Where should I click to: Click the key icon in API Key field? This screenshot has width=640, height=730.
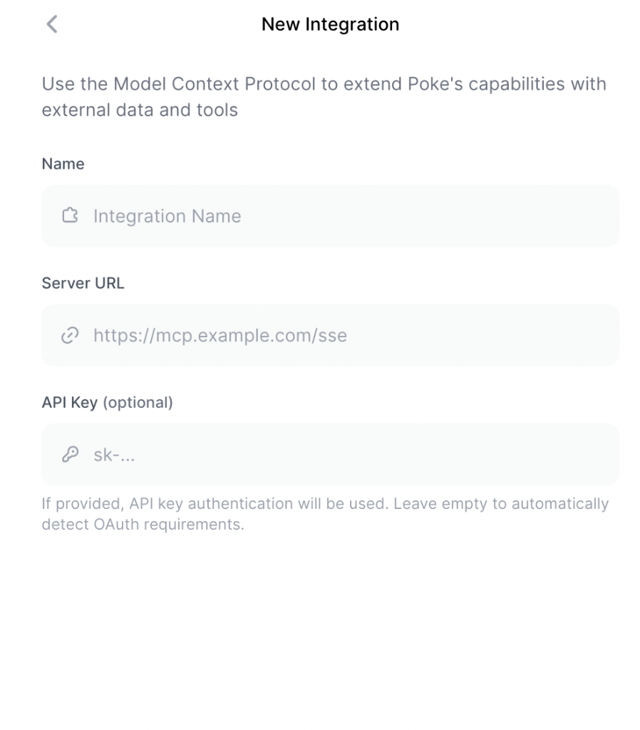(x=69, y=455)
